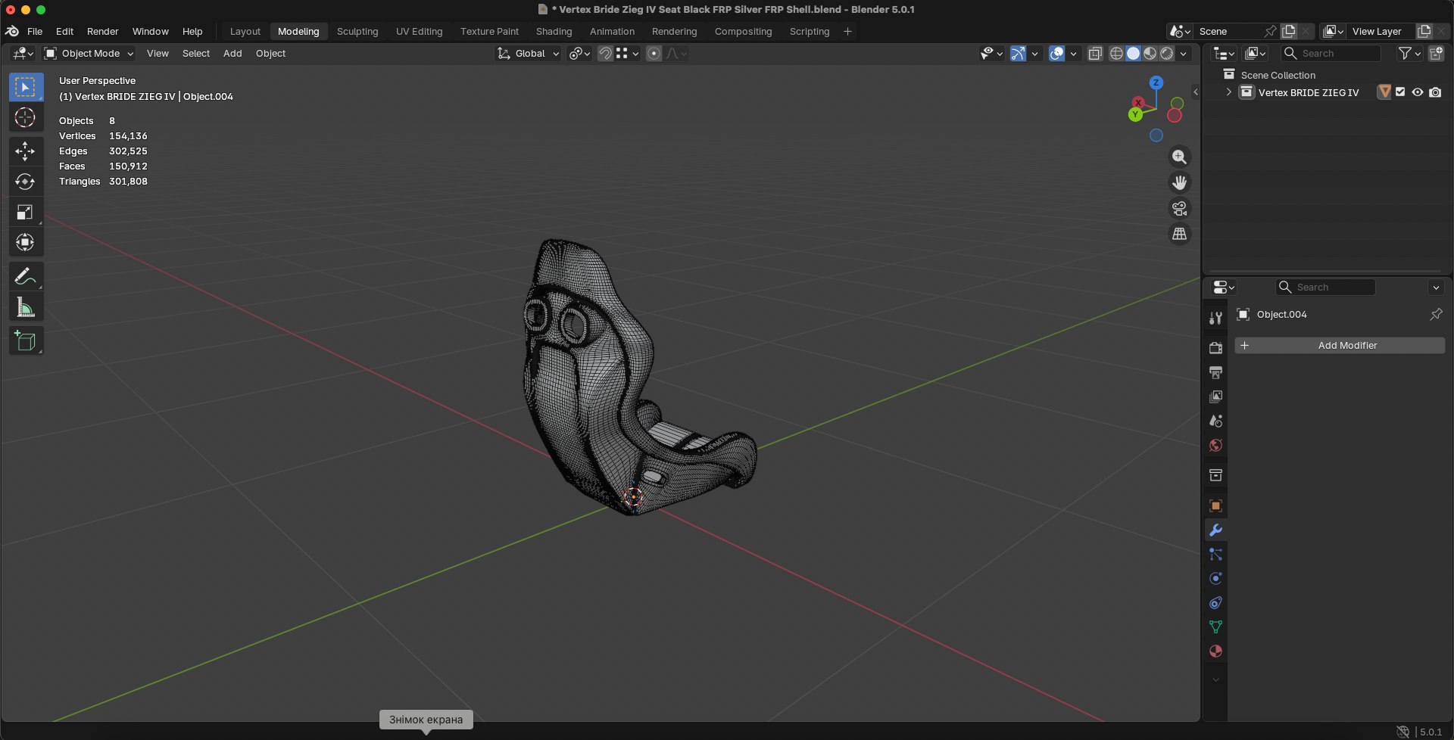Pick the Scale tool
Viewport: 1454px width, 740px height.
(26, 212)
